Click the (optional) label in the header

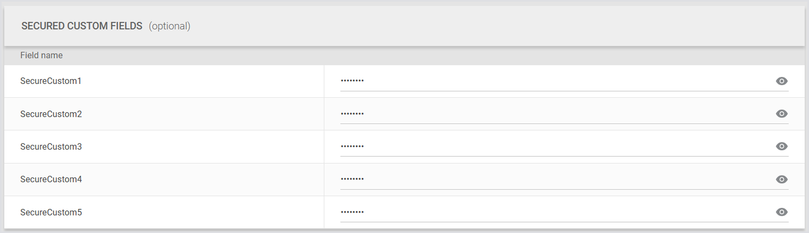[x=169, y=26]
